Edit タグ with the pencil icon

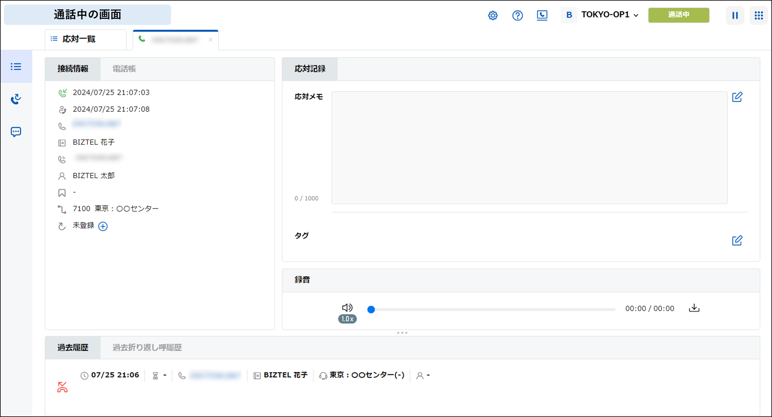(x=737, y=241)
